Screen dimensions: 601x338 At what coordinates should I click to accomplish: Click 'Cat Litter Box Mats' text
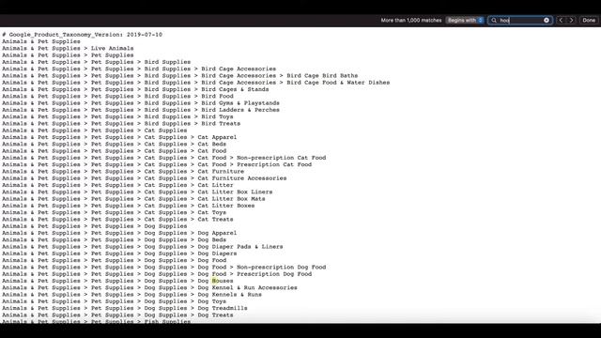pos(231,199)
